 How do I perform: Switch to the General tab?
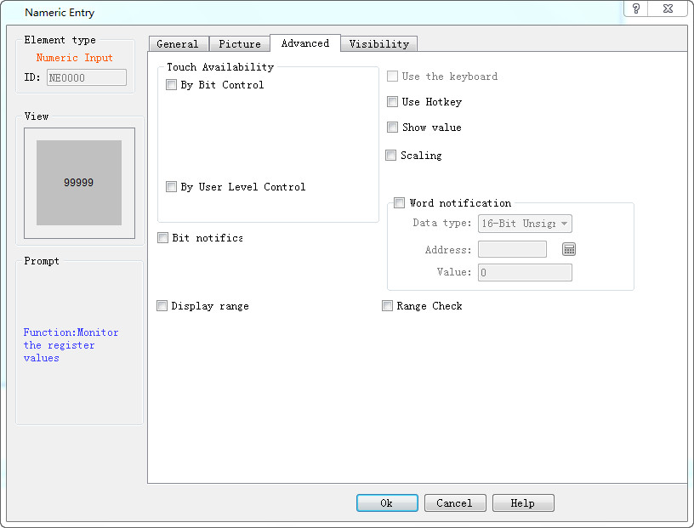click(x=179, y=43)
